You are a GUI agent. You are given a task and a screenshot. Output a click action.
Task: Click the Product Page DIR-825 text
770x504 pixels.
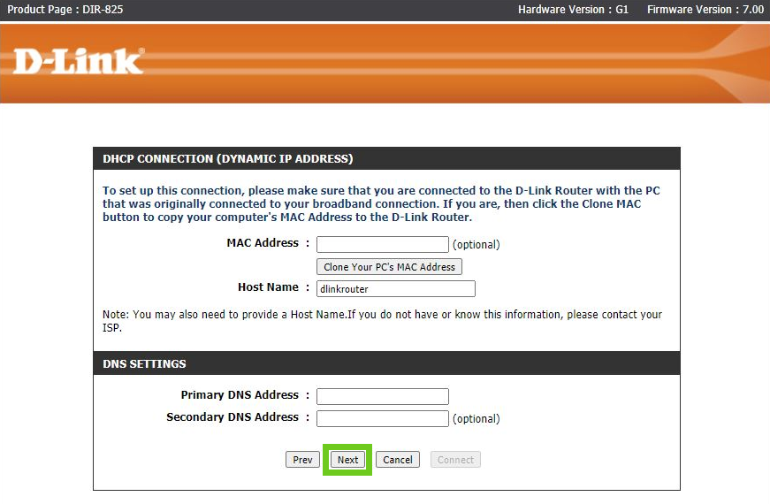point(60,10)
